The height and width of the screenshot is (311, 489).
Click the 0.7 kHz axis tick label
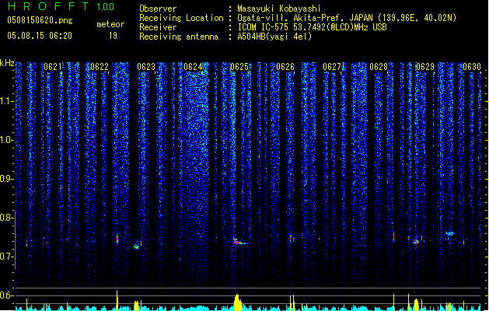(7, 257)
